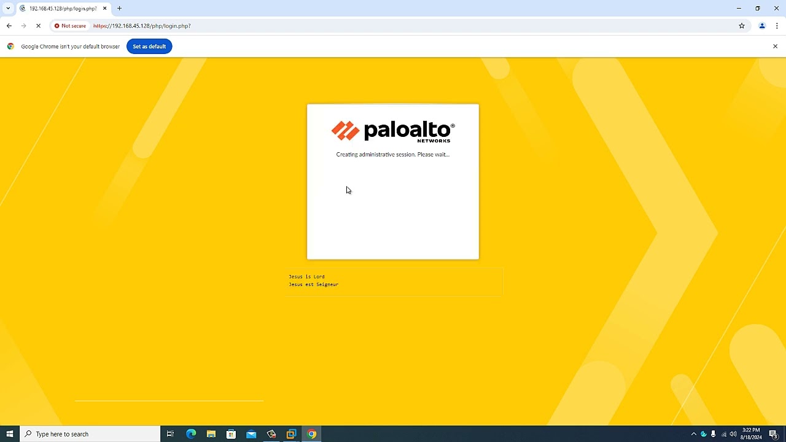Open the Mail app from the taskbar

click(251, 434)
